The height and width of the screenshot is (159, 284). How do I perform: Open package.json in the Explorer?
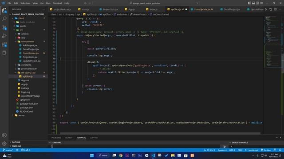27,108
